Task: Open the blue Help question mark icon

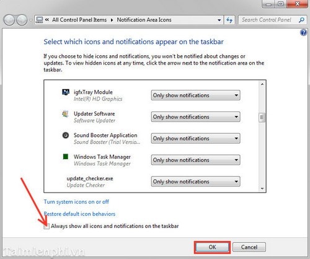Action: [x=303, y=33]
